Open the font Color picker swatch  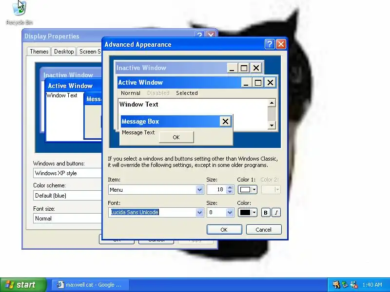coord(248,213)
